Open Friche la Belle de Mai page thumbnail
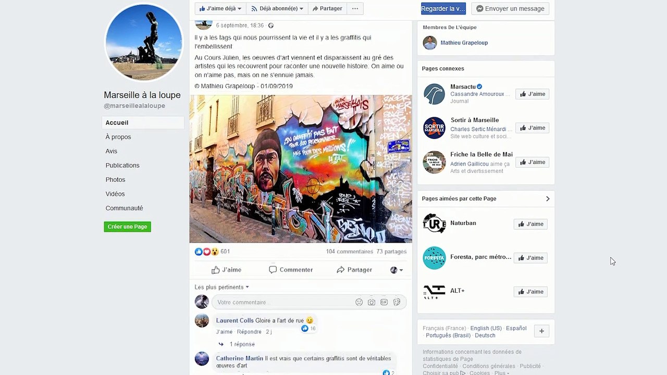Screen dimensions: 667x375 coord(434,162)
